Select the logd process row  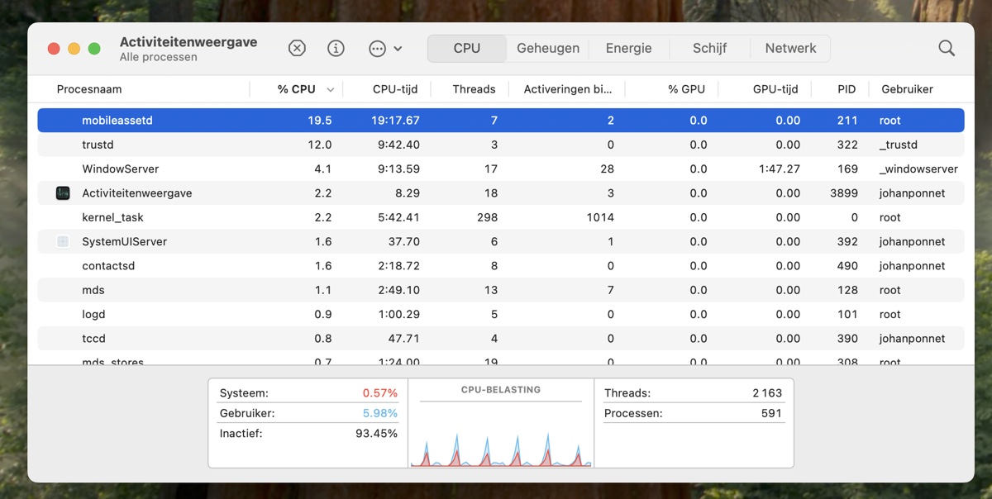coord(501,314)
